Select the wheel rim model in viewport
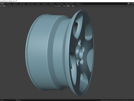Image resolution: width=134 pixels, height=101 pixels. (59, 53)
